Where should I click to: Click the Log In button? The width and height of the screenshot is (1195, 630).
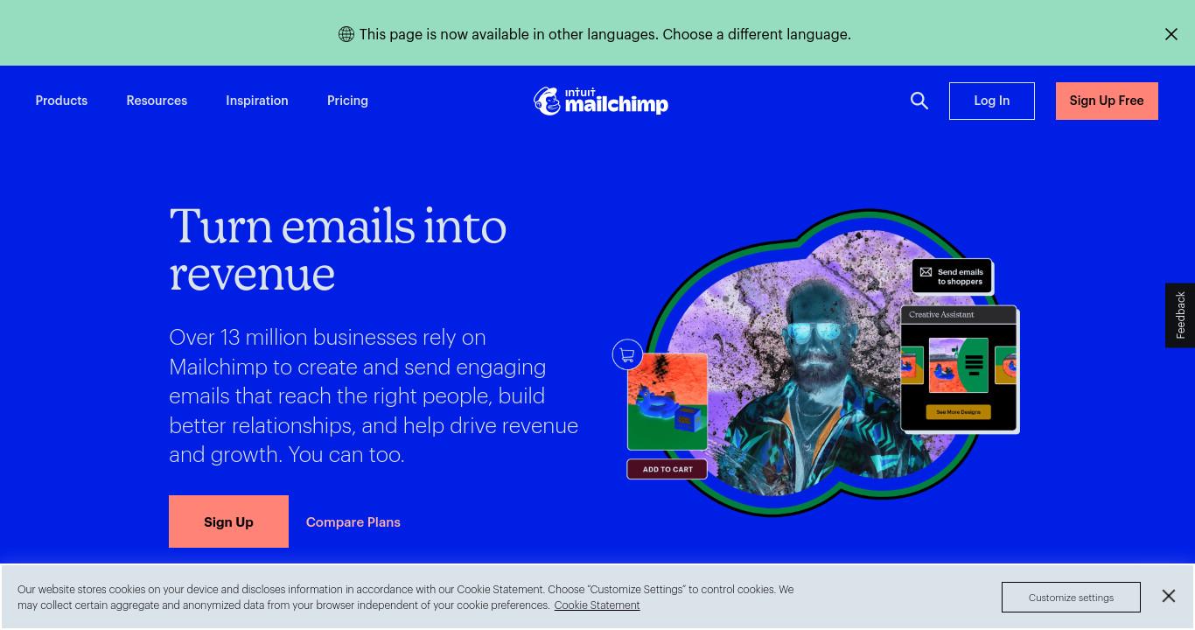[x=992, y=101]
